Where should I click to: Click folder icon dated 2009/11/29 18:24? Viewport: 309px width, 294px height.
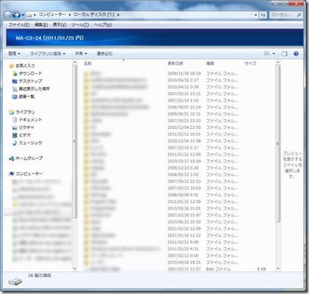point(86,74)
